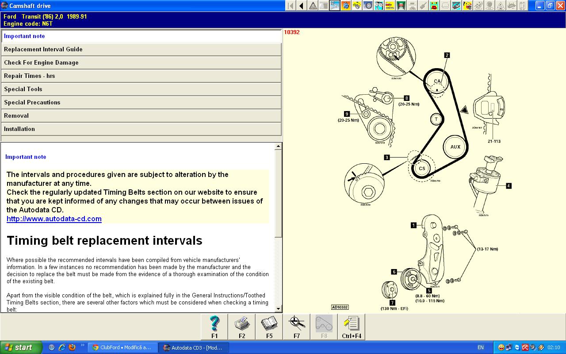Click the back arrow in the top toolbar
Viewport: 566px width, 354px height.
click(302, 6)
